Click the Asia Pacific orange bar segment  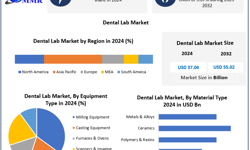tap(73, 59)
